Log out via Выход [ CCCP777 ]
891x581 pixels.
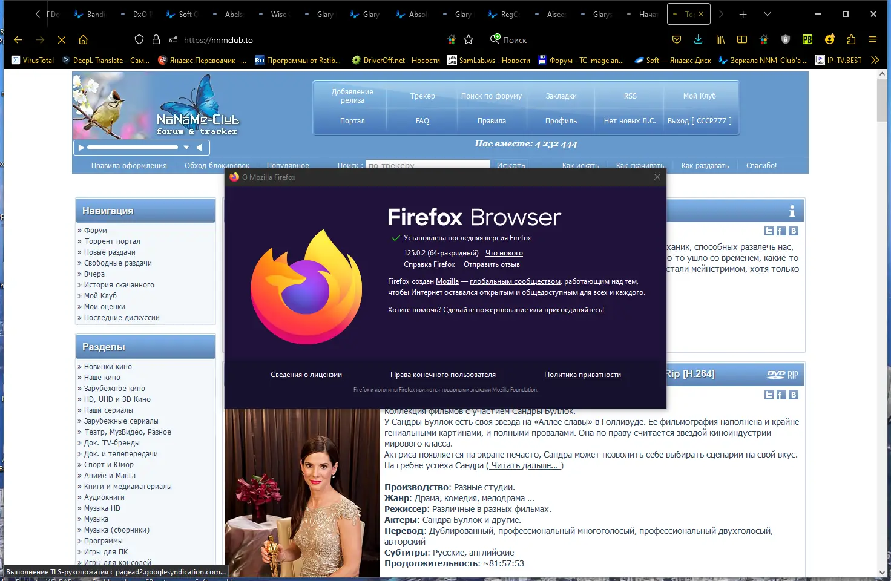(700, 121)
